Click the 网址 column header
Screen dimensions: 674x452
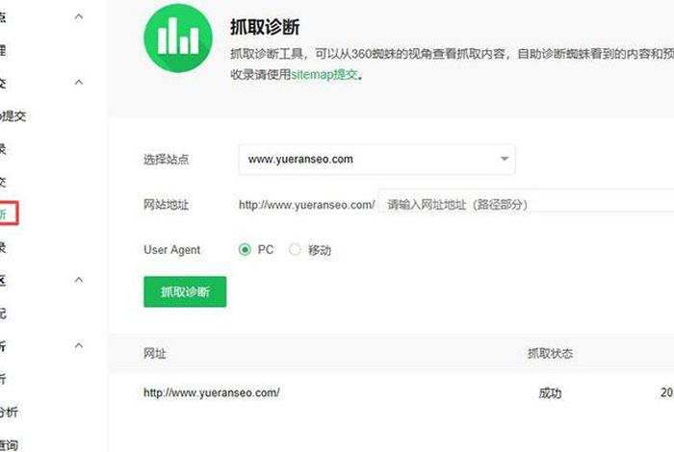click(155, 354)
